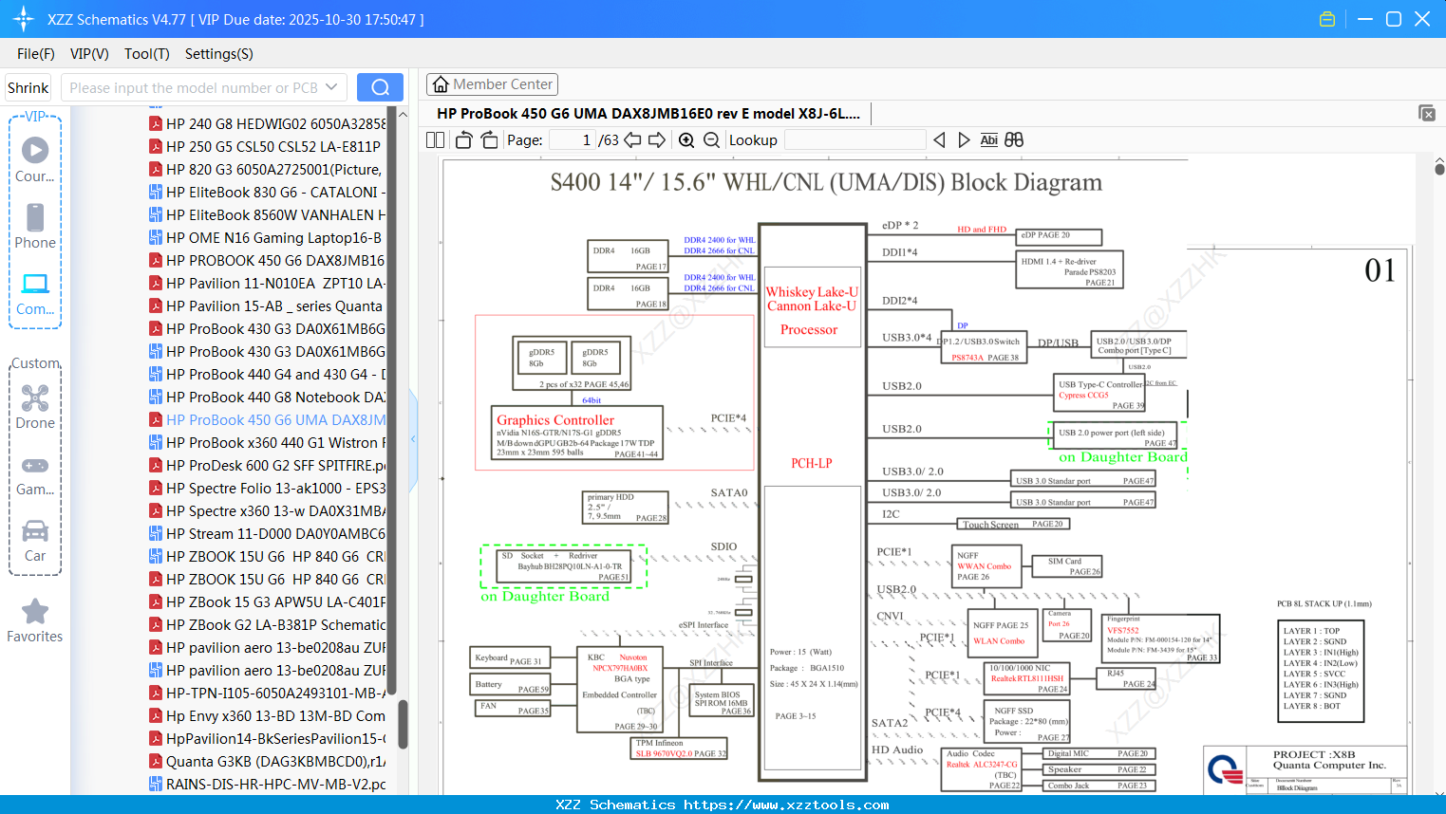Open Hp Envy x360 13-BD file

[x=267, y=715]
